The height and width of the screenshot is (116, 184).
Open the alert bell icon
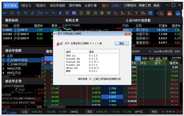(x=60, y=13)
